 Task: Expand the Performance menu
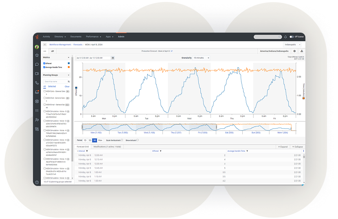coord(94,37)
